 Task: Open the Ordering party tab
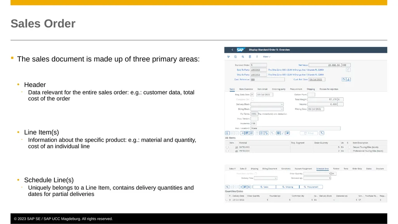click(279, 89)
